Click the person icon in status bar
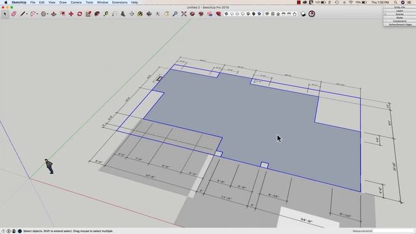 click(14, 231)
